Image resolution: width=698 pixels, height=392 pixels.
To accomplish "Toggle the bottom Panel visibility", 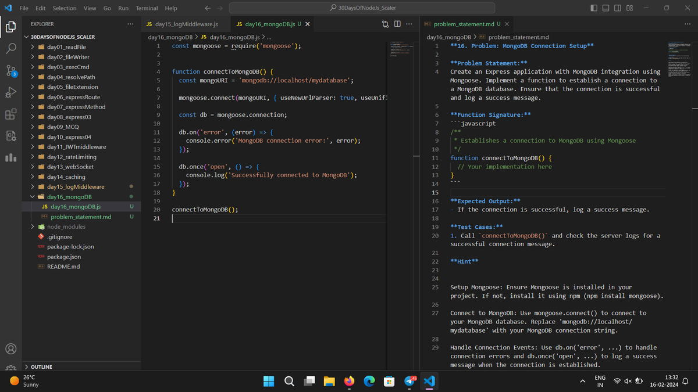I will pos(606,8).
